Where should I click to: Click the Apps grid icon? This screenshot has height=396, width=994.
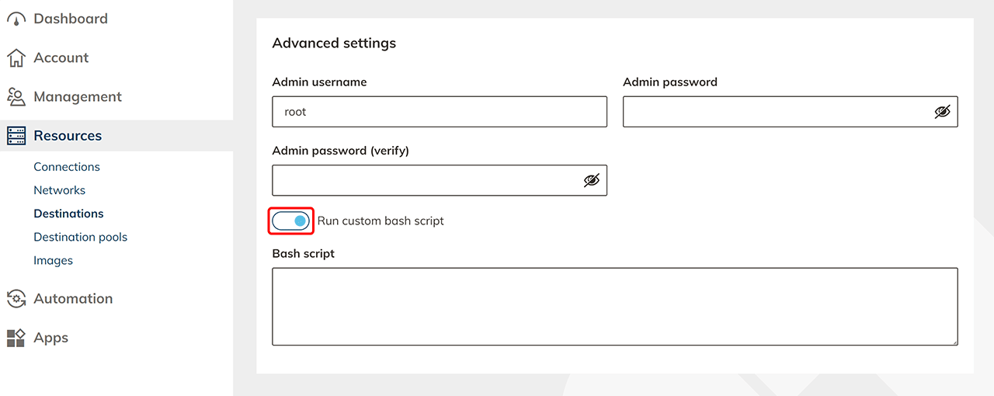[16, 338]
